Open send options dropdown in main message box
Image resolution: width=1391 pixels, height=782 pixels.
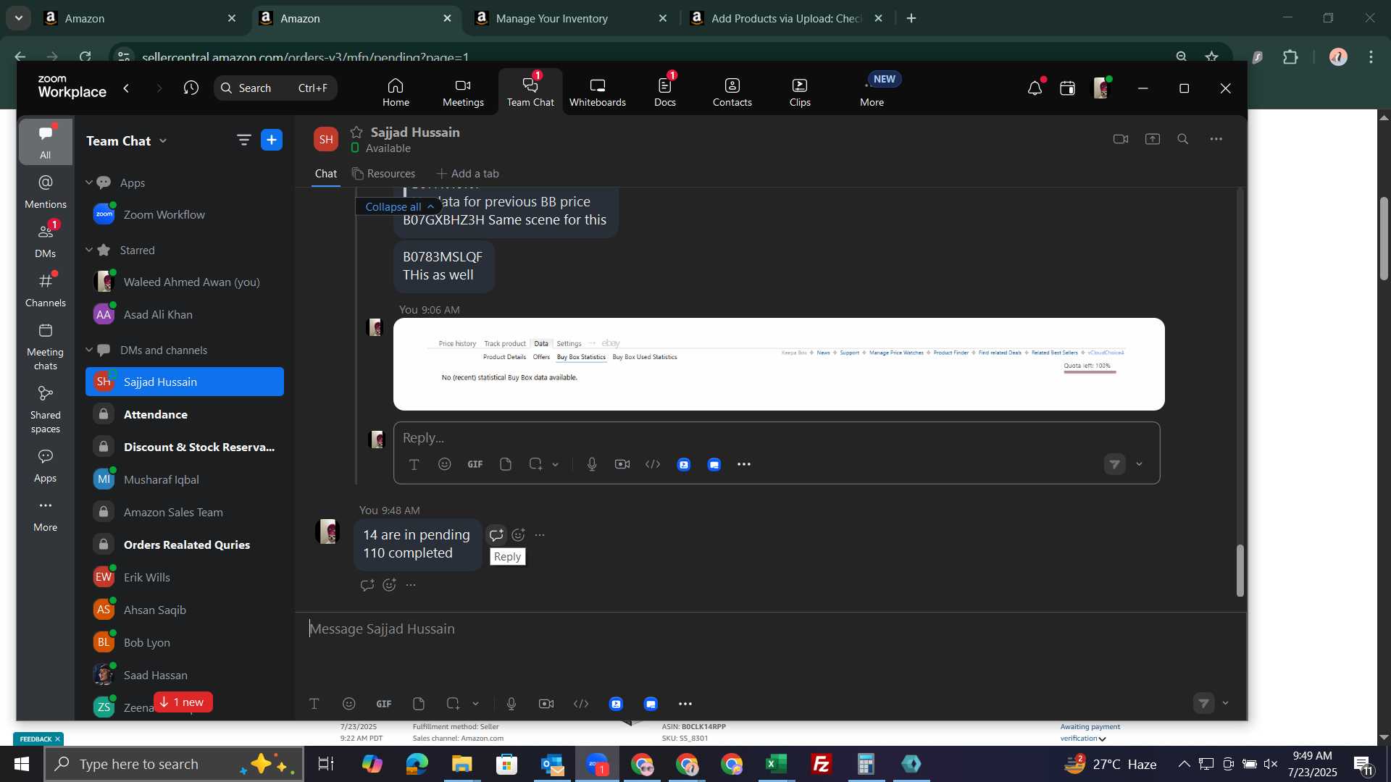1225,703
